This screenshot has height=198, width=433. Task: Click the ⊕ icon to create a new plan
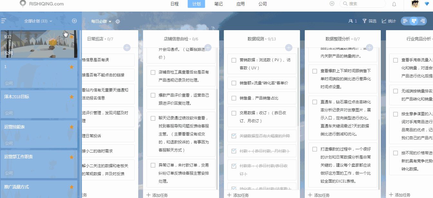[74, 21]
